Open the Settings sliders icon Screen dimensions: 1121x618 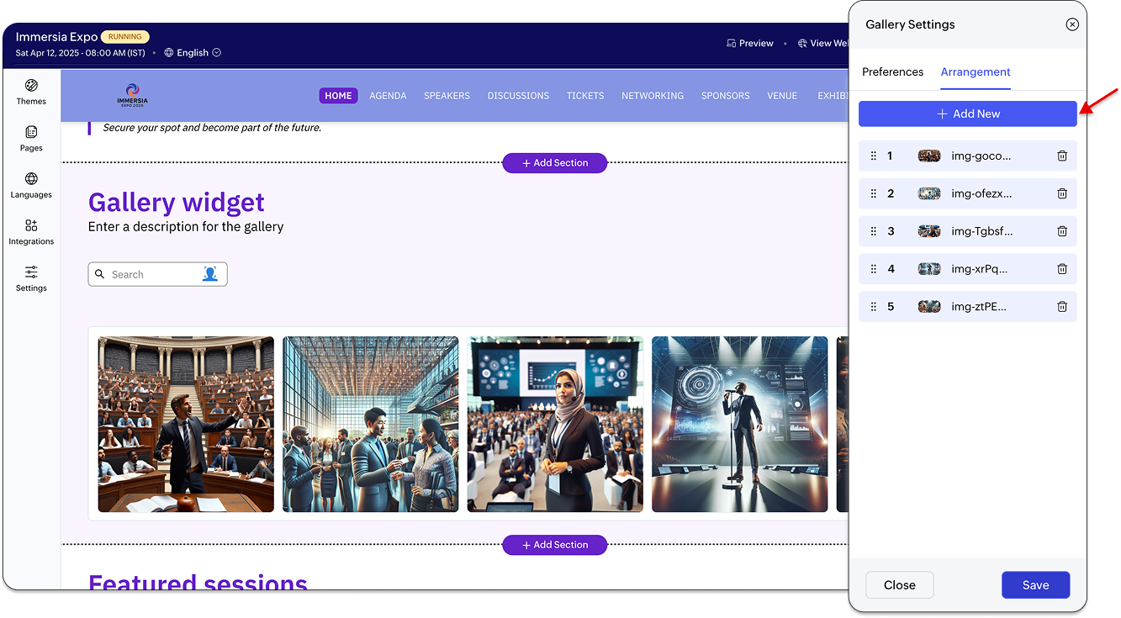click(31, 272)
